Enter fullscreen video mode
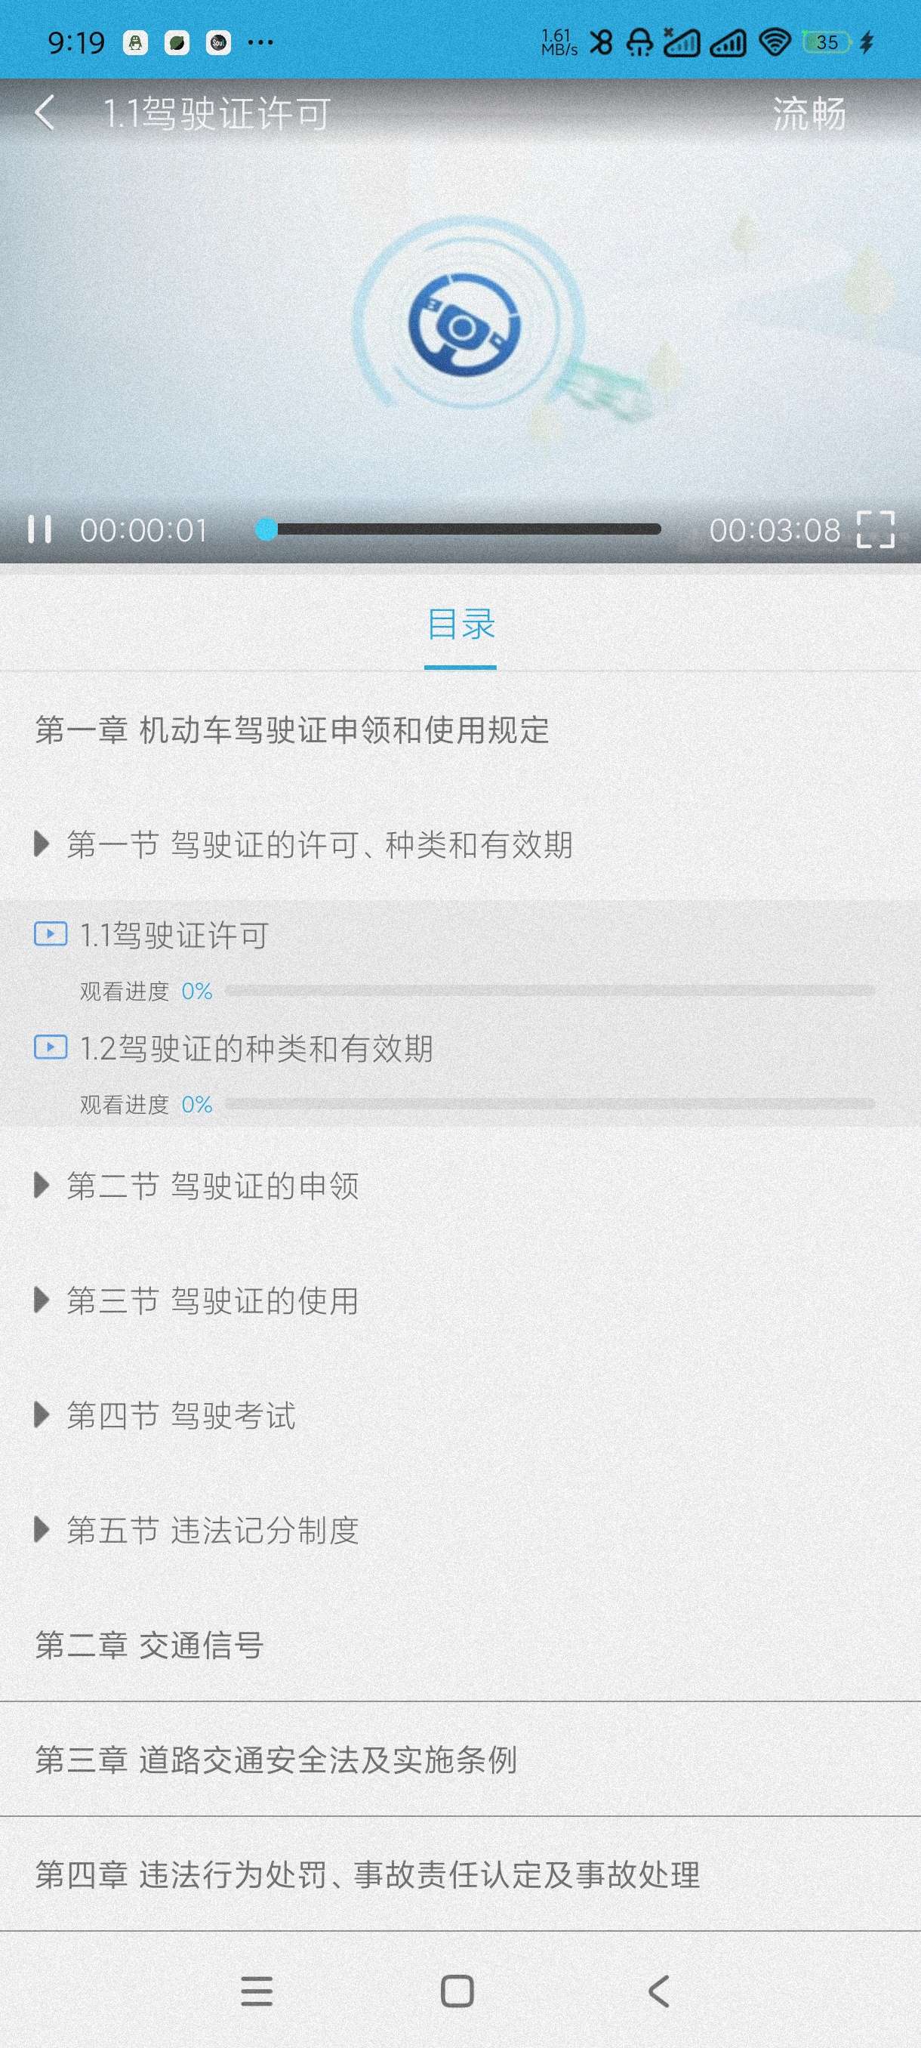921x2048 pixels. pos(875,529)
